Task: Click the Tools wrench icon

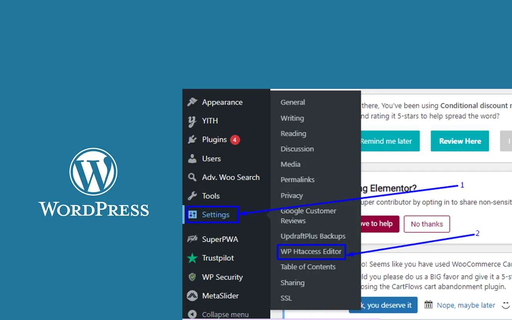Action: pos(192,196)
